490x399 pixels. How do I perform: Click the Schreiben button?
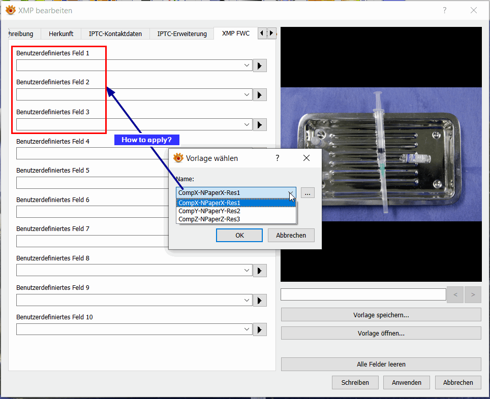tap(355, 382)
